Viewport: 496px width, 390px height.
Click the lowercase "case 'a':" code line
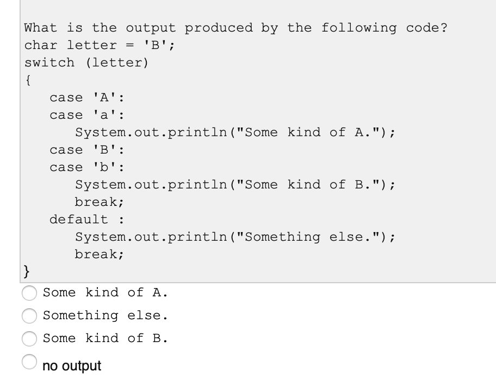(x=87, y=115)
